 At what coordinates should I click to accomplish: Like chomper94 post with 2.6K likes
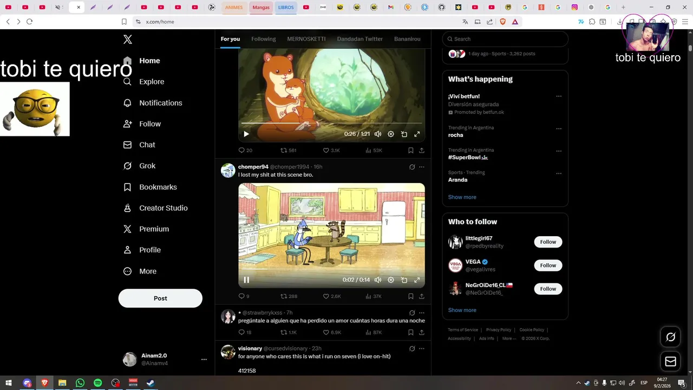[332, 296]
